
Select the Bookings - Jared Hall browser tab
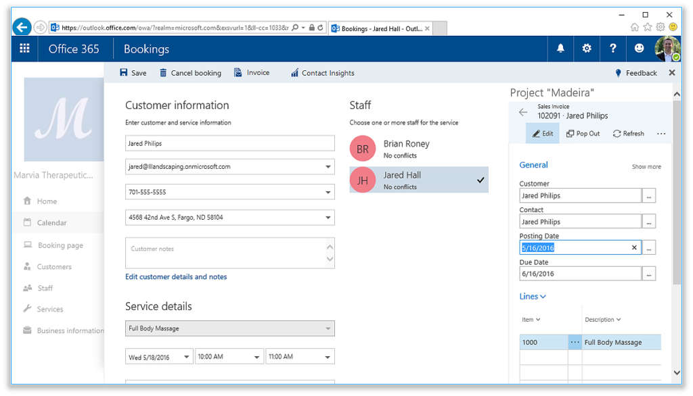pyautogui.click(x=380, y=28)
